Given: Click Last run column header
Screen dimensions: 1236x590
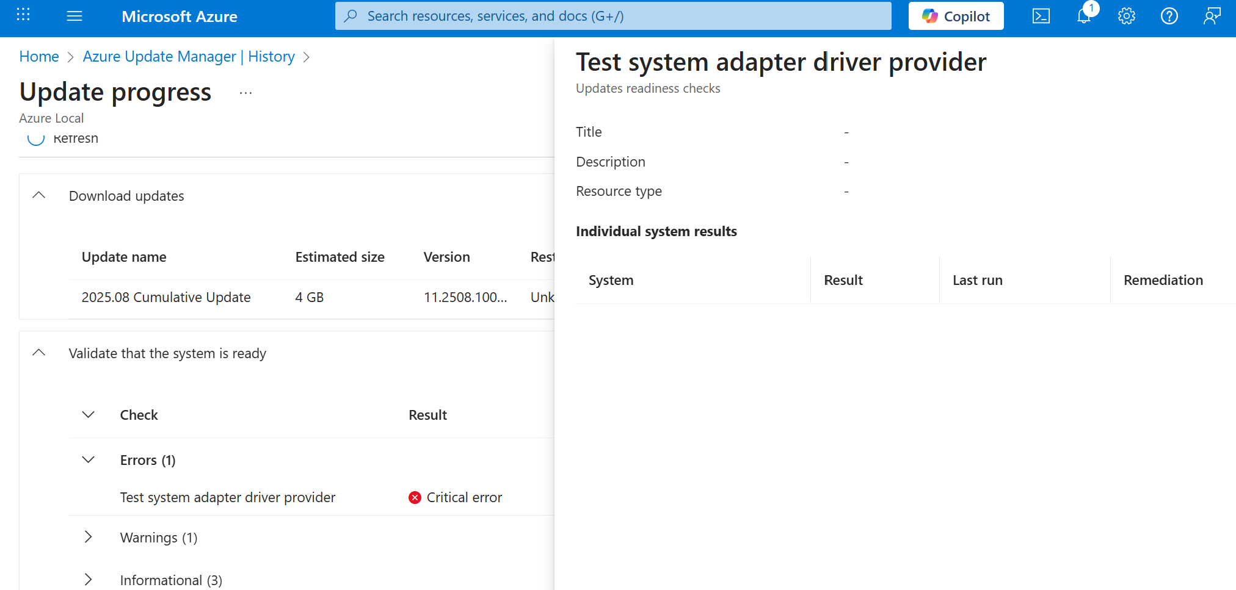Looking at the screenshot, I should (x=978, y=280).
